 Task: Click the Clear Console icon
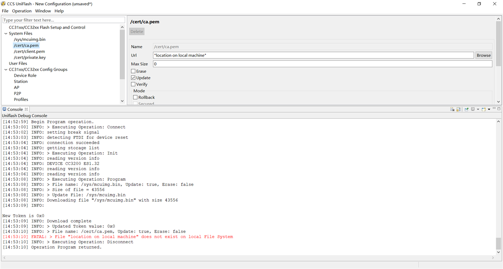[452, 109]
